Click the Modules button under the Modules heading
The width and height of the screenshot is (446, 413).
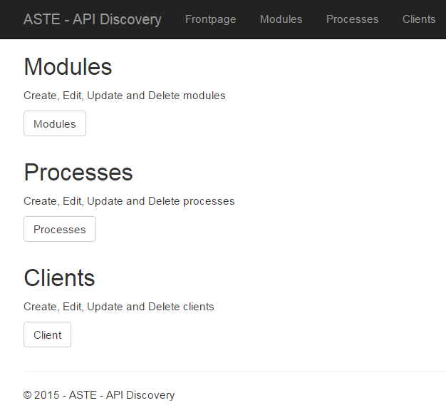pyautogui.click(x=55, y=123)
